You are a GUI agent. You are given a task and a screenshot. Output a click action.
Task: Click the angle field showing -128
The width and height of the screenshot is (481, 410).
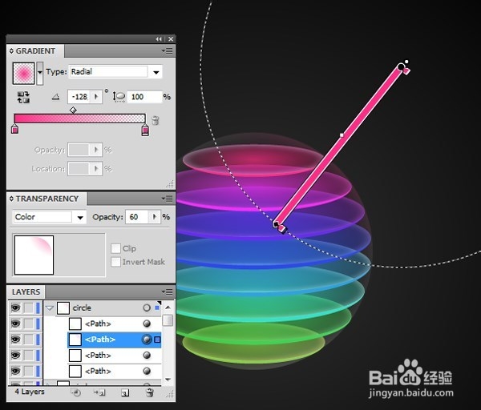click(x=79, y=97)
